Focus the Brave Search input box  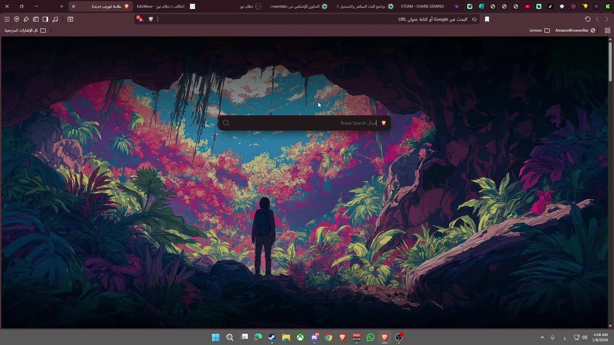[x=305, y=123]
